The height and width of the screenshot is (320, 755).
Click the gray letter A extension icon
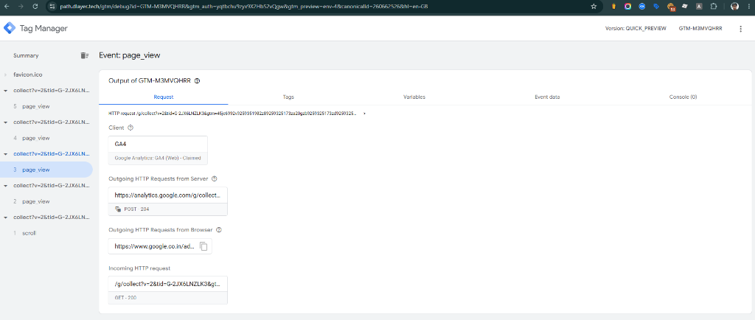699,6
